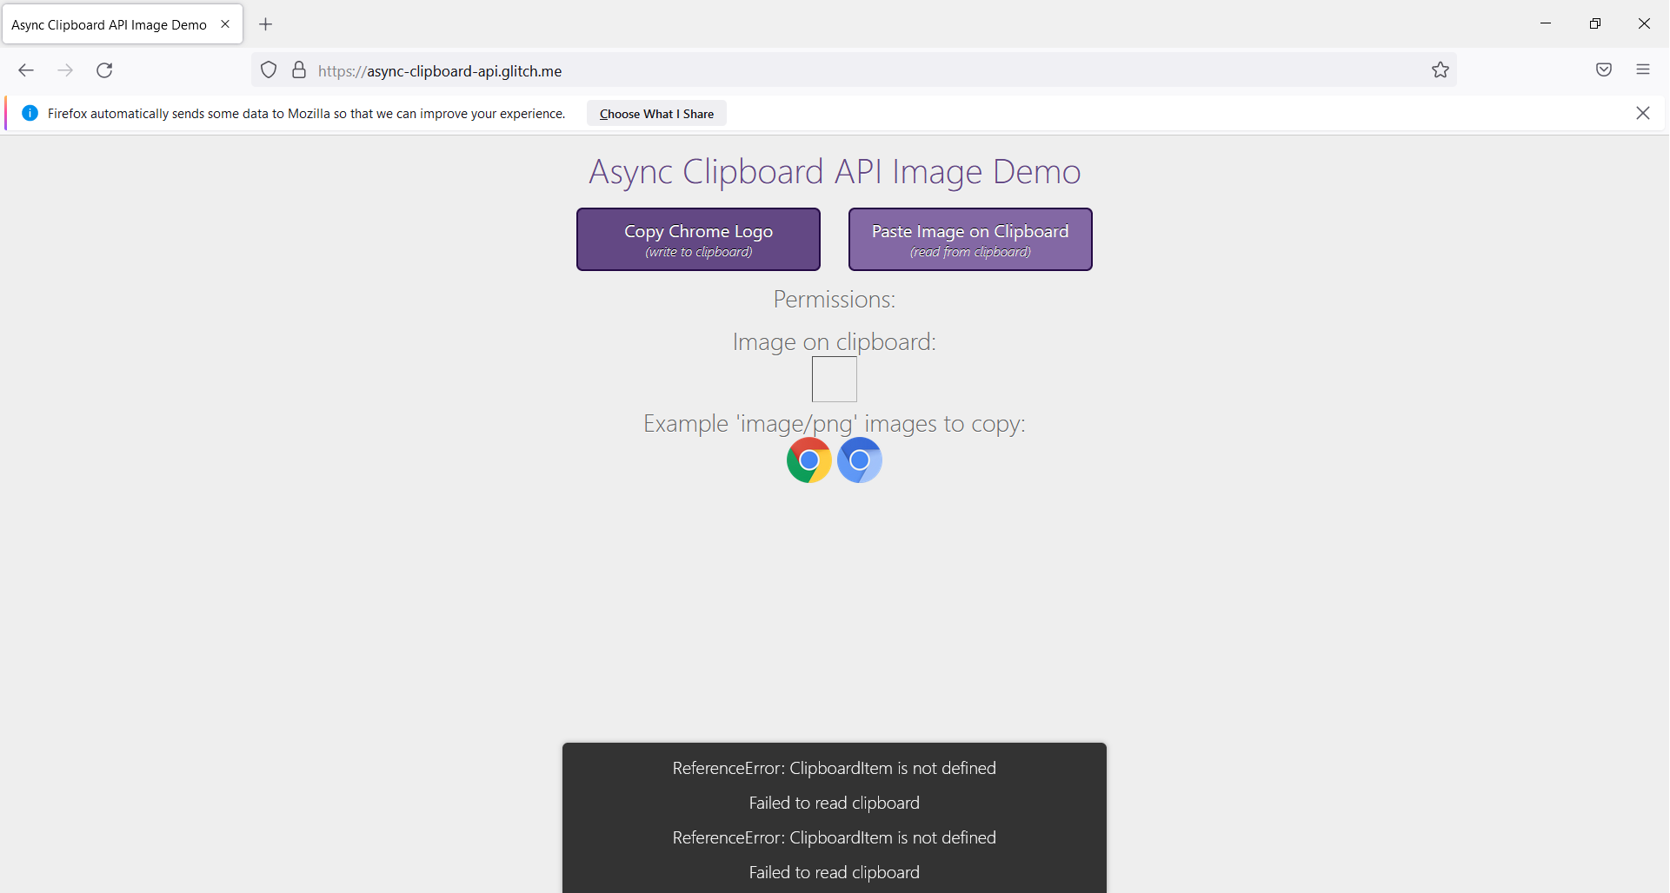
Task: Click the padlock site security icon
Action: (x=300, y=70)
